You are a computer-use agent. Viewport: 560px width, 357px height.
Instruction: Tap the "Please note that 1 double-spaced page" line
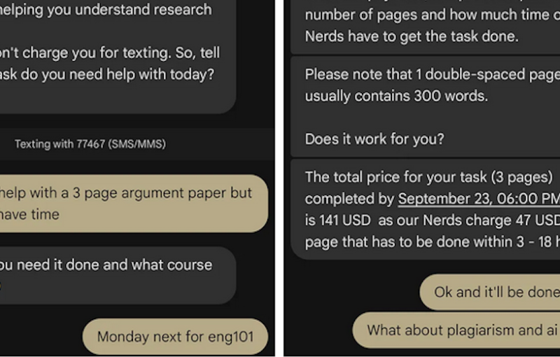tap(432, 74)
